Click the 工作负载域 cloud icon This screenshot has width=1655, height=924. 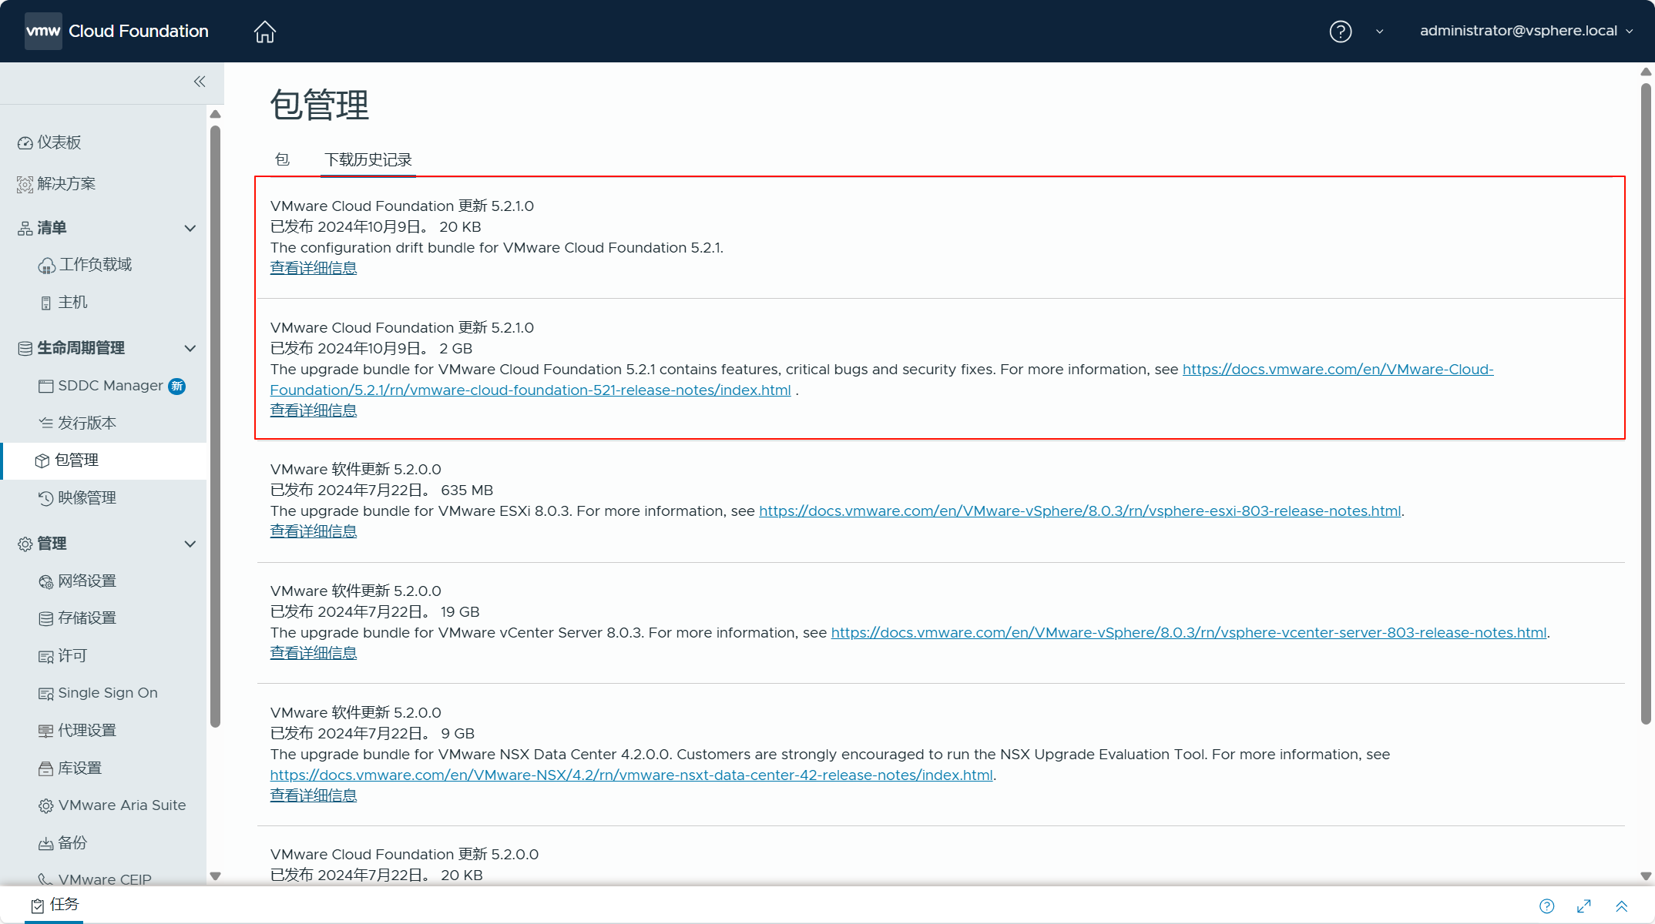tap(46, 266)
